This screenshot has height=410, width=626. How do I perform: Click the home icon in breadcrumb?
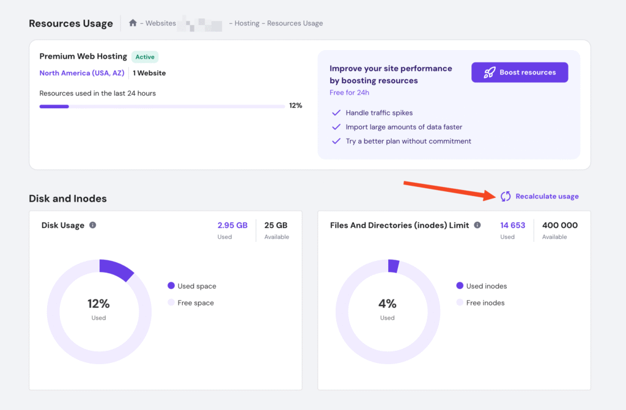click(133, 23)
